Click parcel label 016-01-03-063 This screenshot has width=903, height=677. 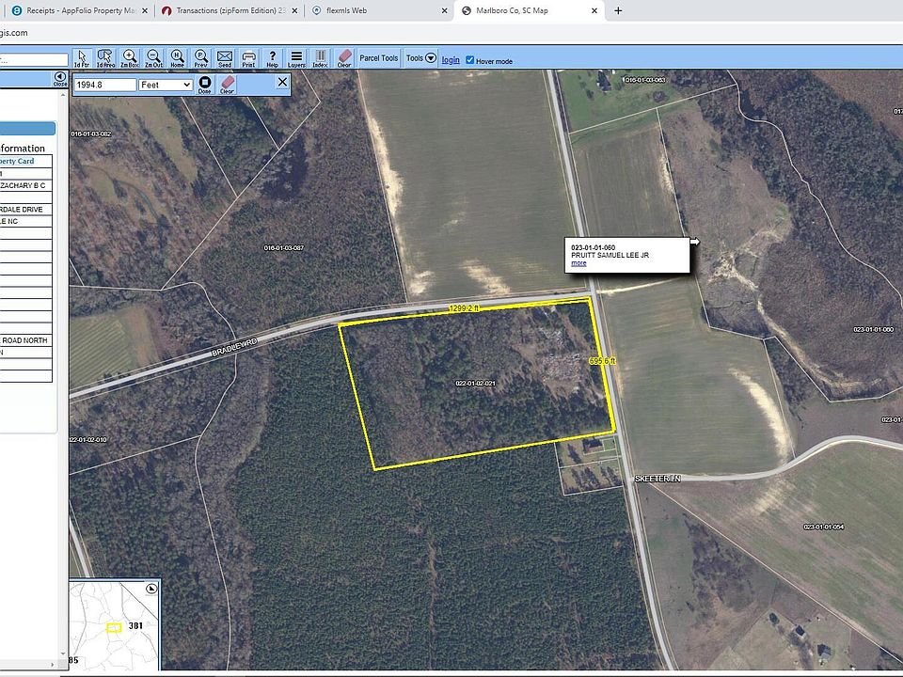645,80
